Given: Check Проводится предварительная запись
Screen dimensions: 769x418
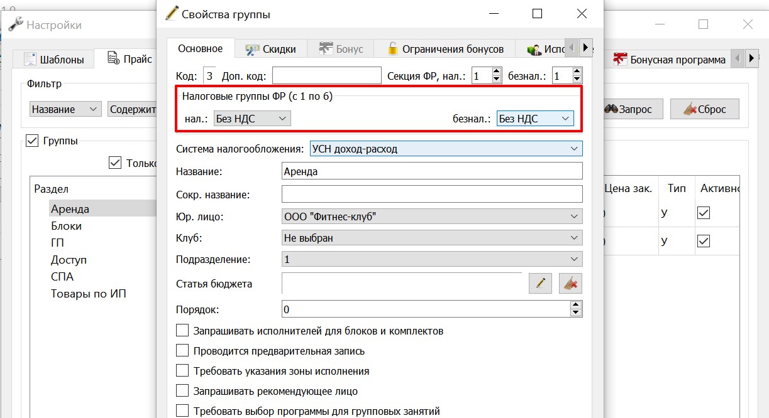Looking at the screenshot, I should tap(182, 351).
